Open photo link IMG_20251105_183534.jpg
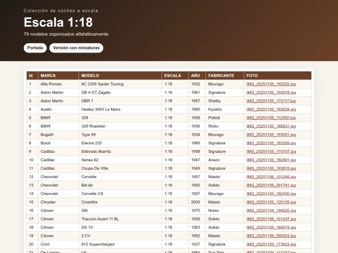The height and width of the screenshot is (253, 338). coord(271,109)
